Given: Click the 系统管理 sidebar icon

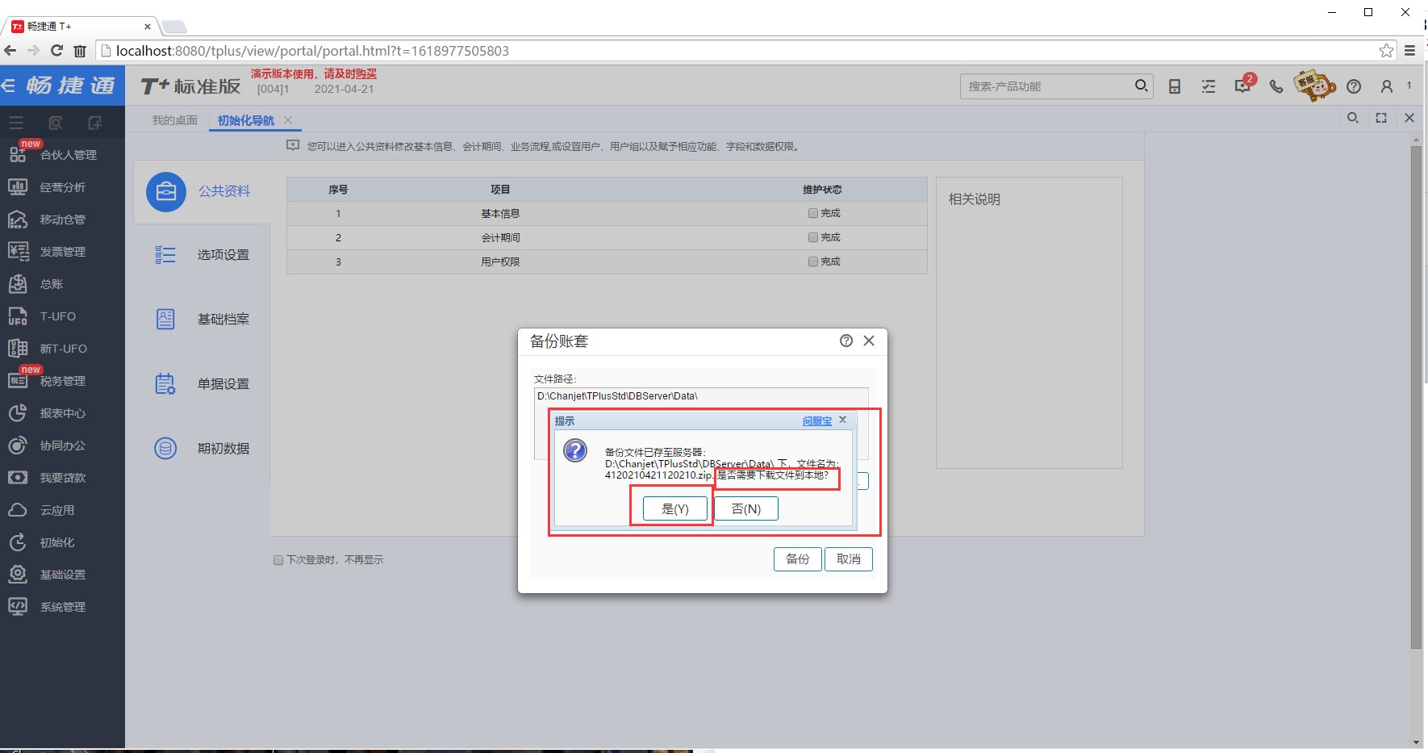Looking at the screenshot, I should coord(18,607).
